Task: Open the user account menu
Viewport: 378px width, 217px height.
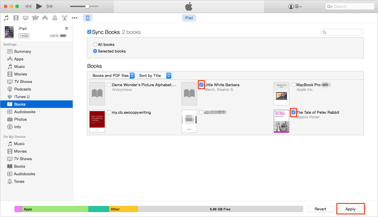Action: pyautogui.click(x=295, y=6)
